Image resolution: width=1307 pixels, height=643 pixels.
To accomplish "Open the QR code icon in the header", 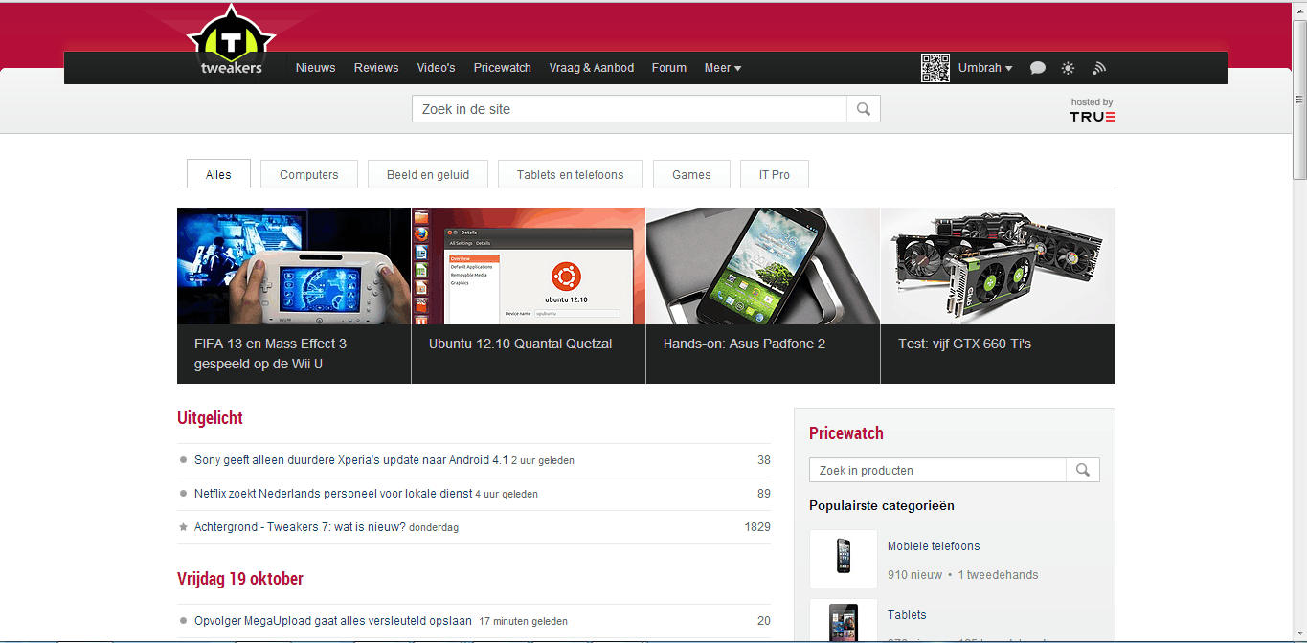I will (x=935, y=68).
